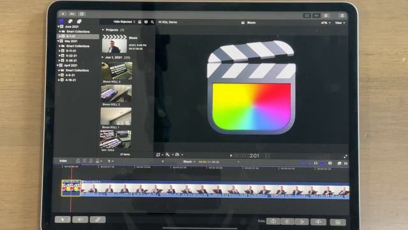Select the Libraries sidebar icon
Image resolution: width=408 pixels, height=230 pixels.
pos(61,21)
